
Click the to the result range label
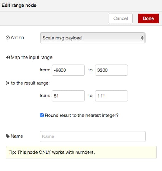click(x=30, y=83)
